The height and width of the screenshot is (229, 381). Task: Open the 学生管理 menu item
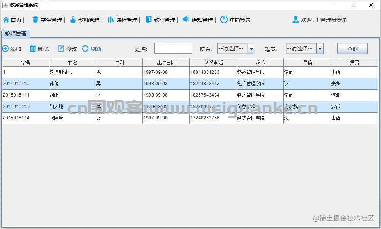[x=51, y=20]
